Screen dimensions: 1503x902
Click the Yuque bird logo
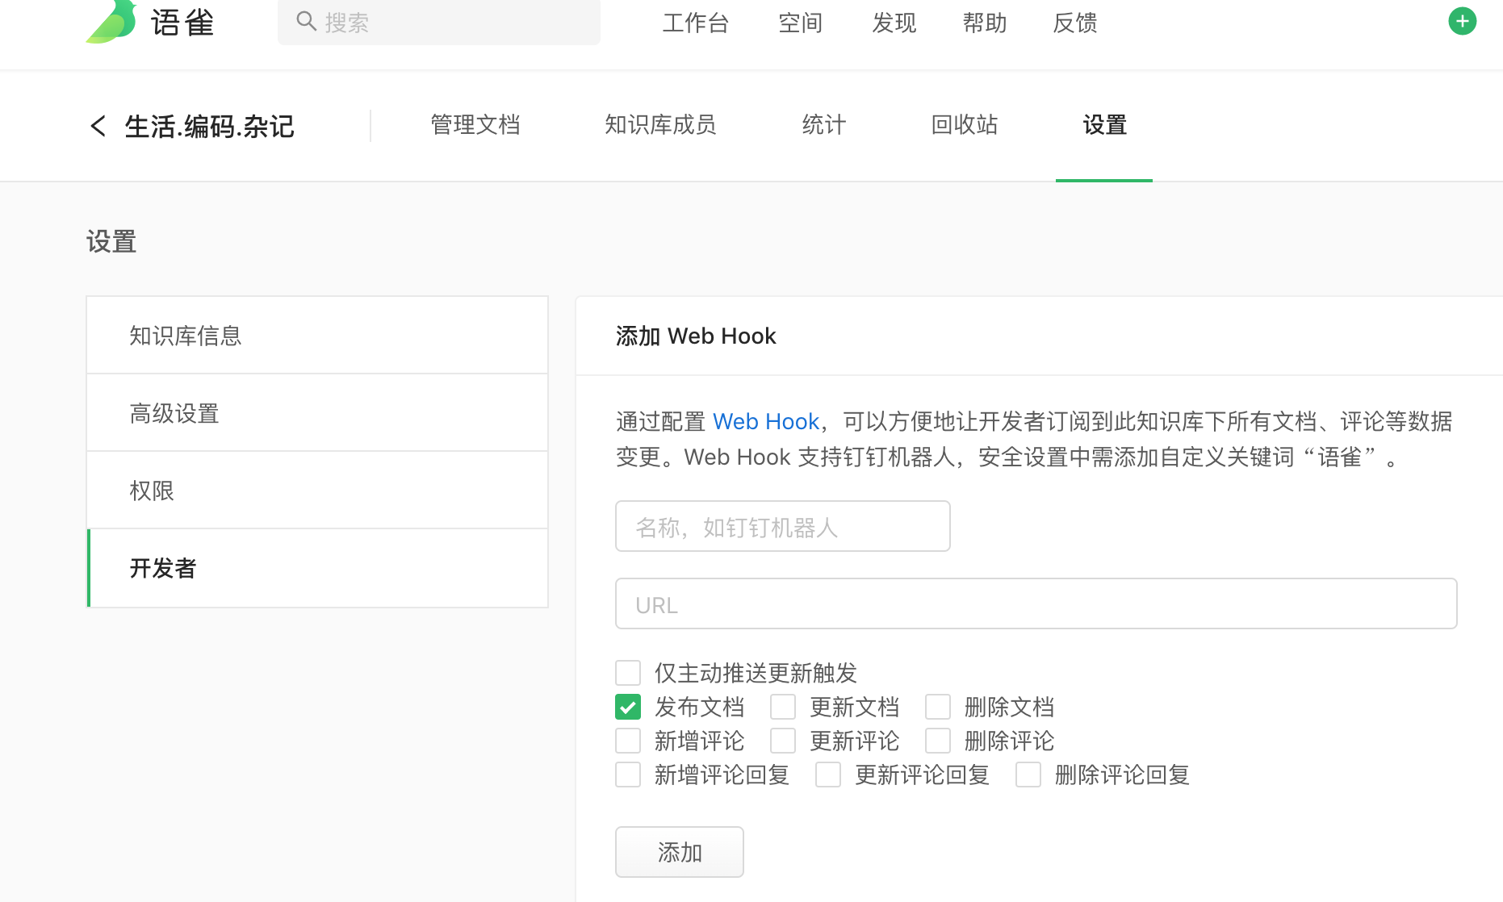[x=115, y=22]
